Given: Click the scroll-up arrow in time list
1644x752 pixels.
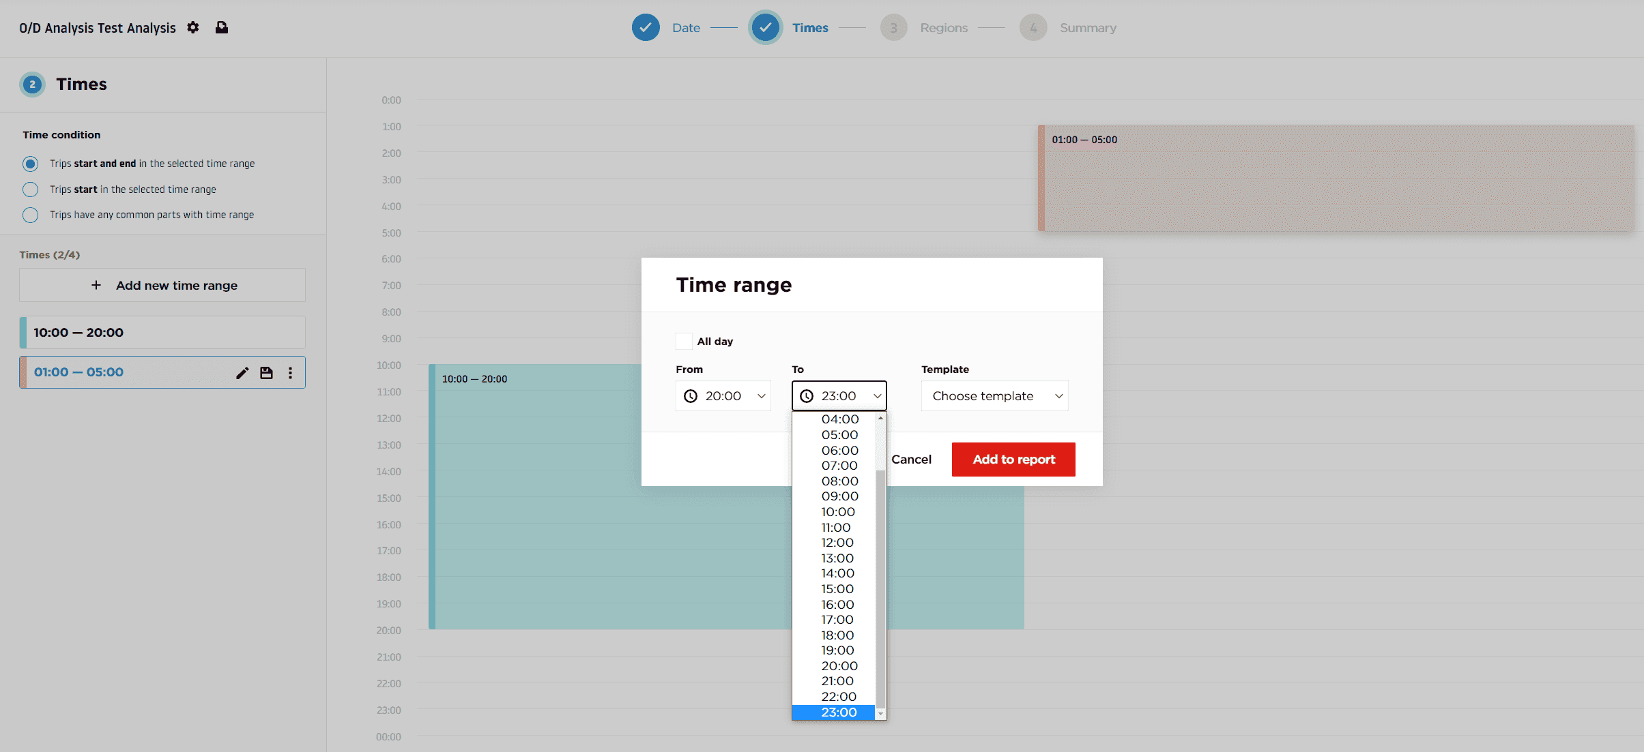Looking at the screenshot, I should pos(880,418).
